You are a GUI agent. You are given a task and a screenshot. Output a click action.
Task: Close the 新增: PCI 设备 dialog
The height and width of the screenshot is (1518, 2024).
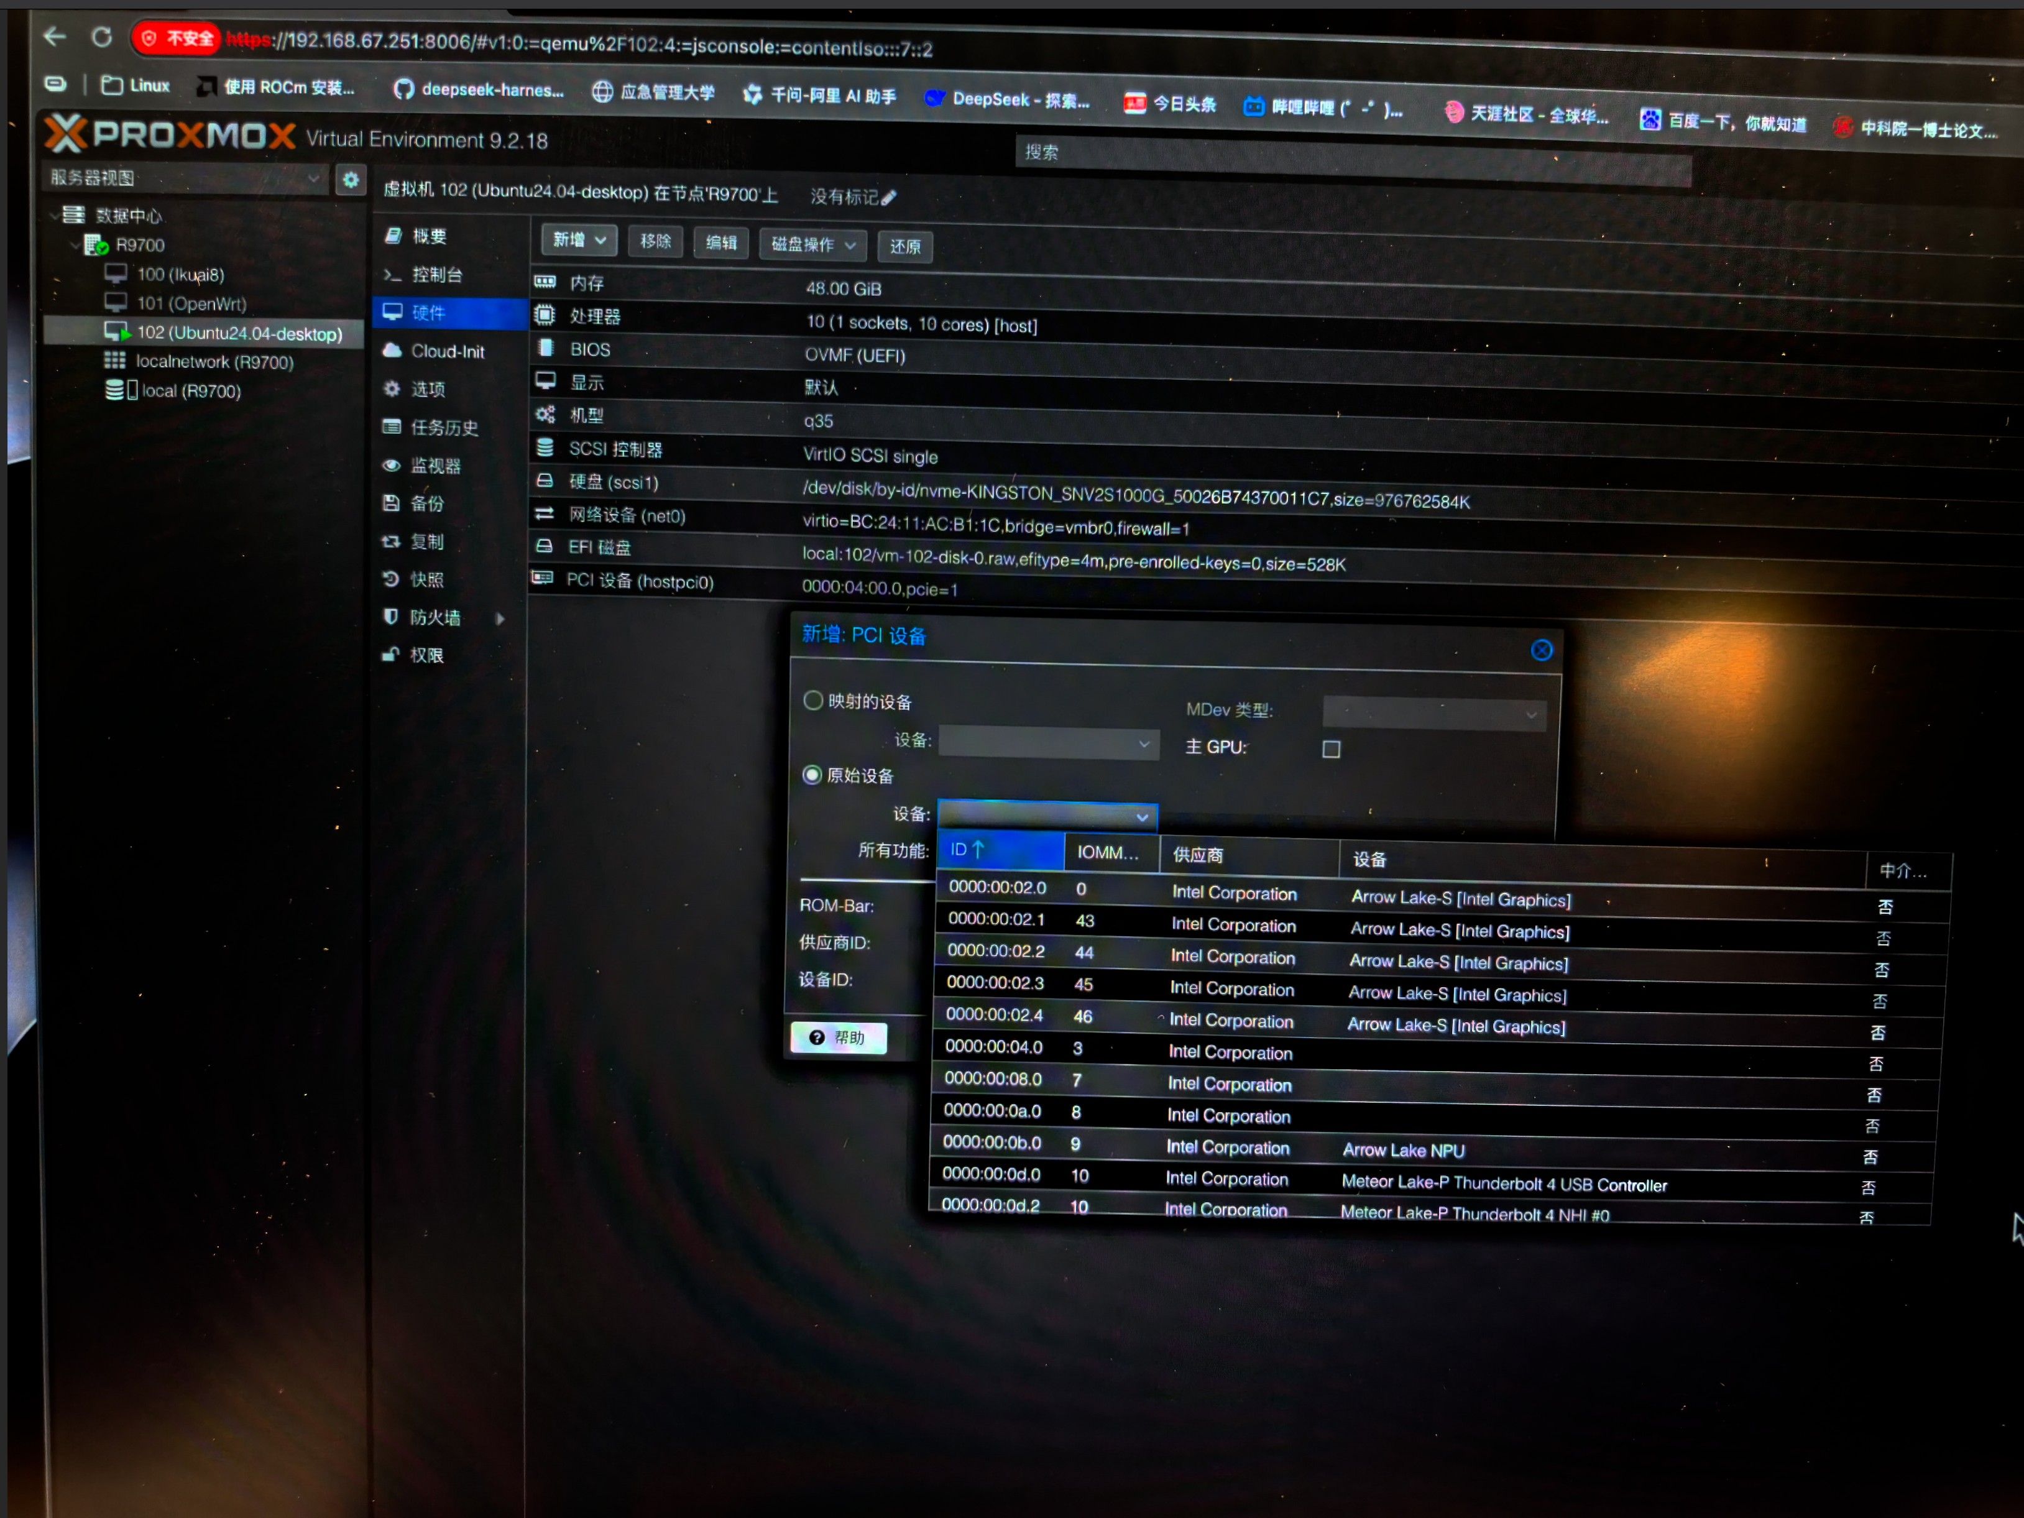pos(1542,650)
